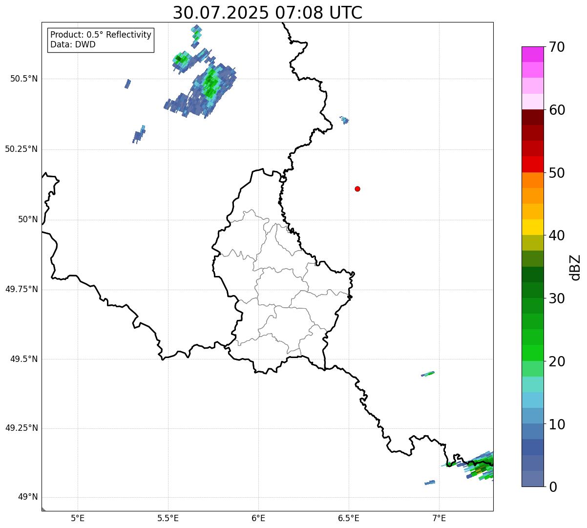Click the light blue 12-14 dBZ band
Screen dimensions: 587x528
point(532,400)
